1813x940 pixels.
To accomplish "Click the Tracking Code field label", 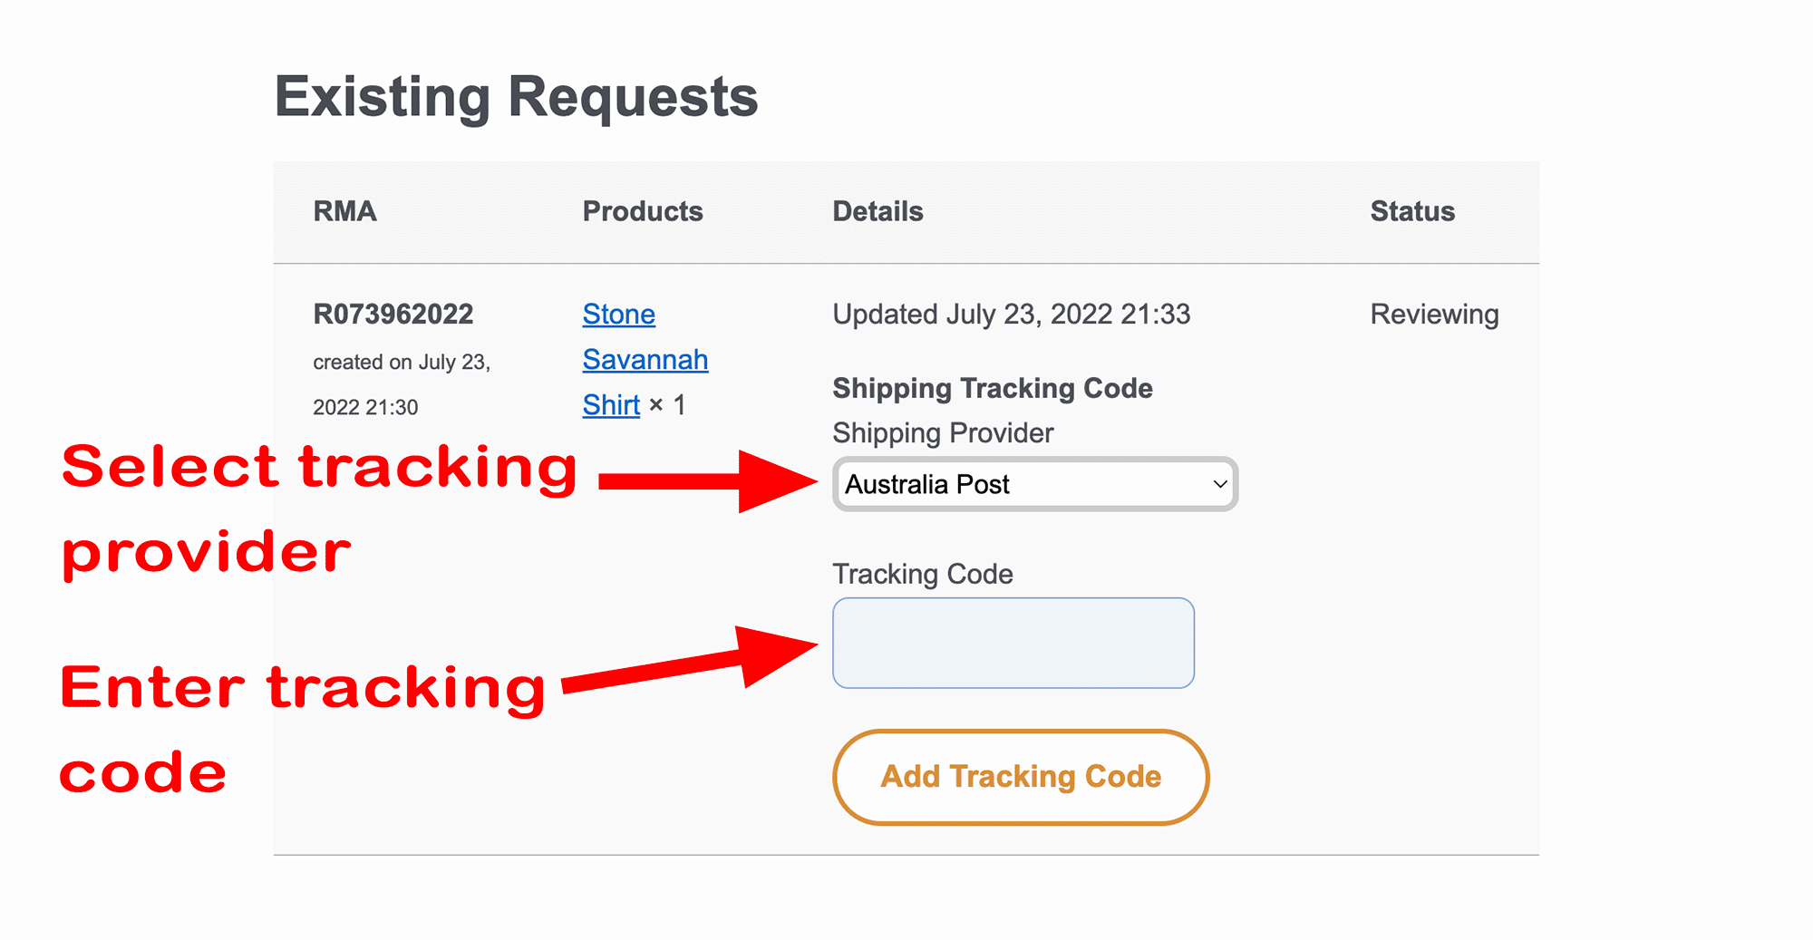I will [922, 574].
